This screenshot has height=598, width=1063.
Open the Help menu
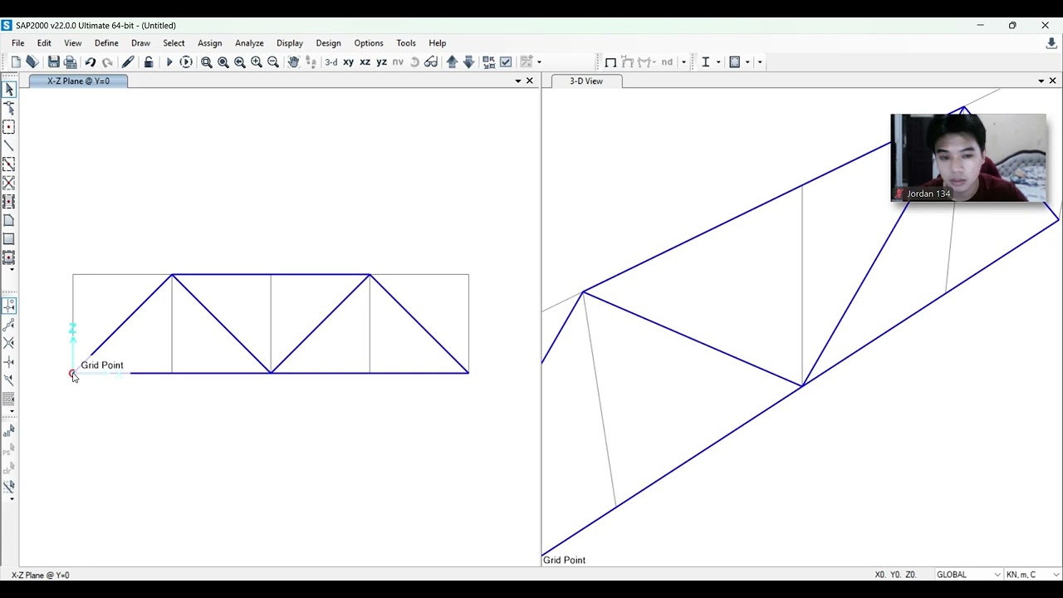point(438,43)
